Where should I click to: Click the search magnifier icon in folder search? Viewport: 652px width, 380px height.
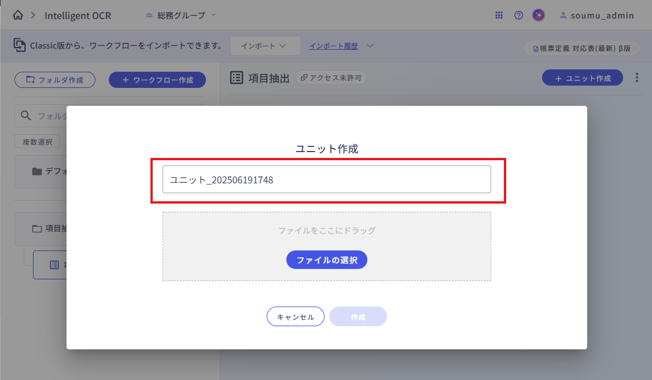(x=25, y=116)
